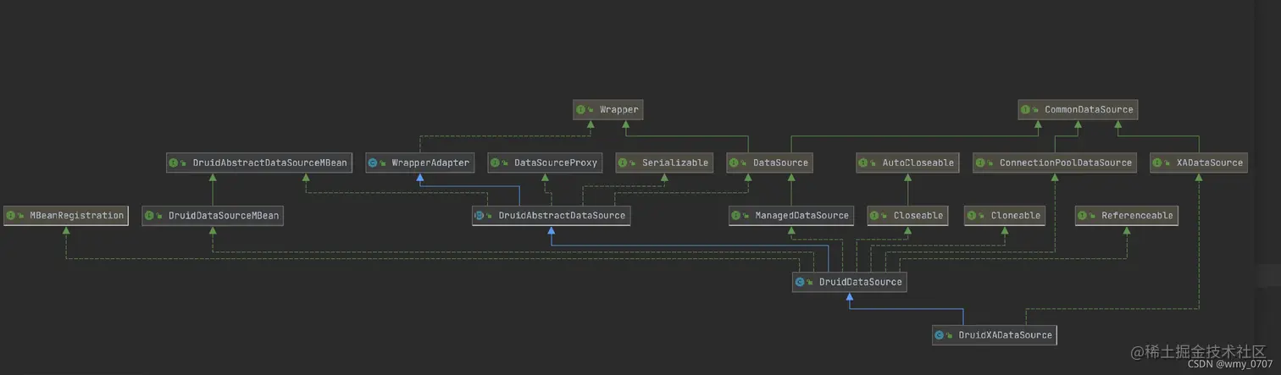
Task: Click the interface icon on Serializable node
Action: coord(623,163)
